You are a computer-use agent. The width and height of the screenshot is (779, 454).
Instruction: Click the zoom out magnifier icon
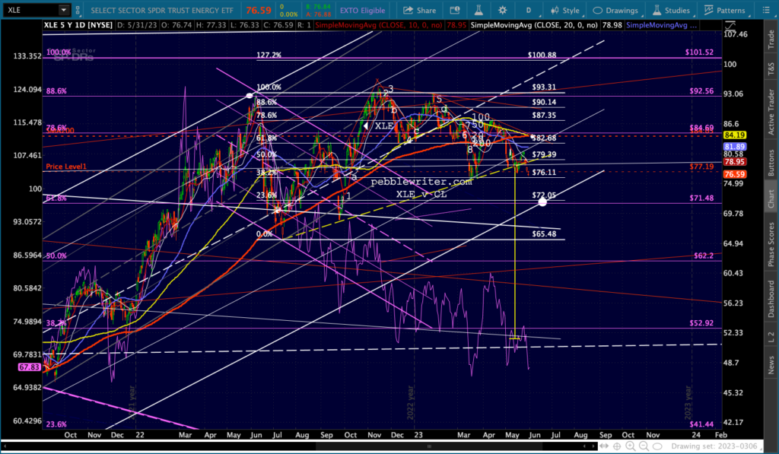[644, 446]
